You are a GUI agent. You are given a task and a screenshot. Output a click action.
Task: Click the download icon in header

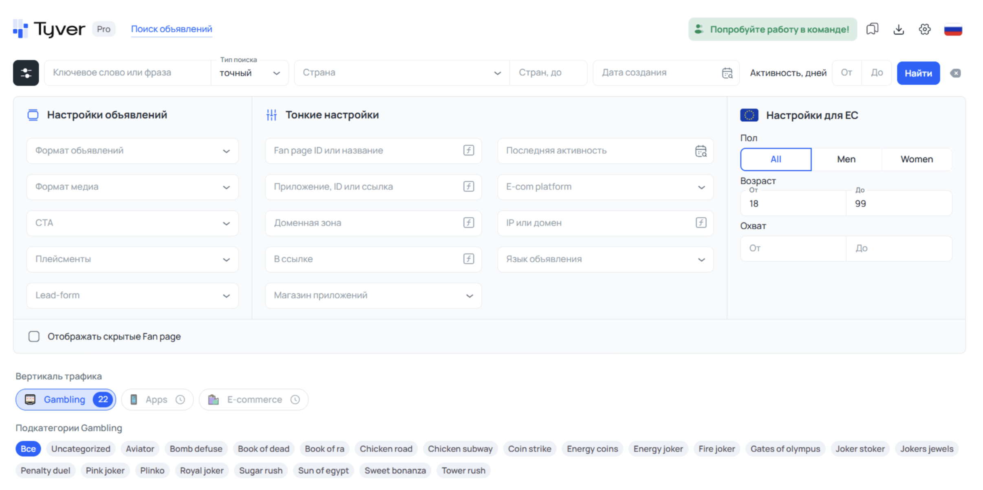pos(899,29)
